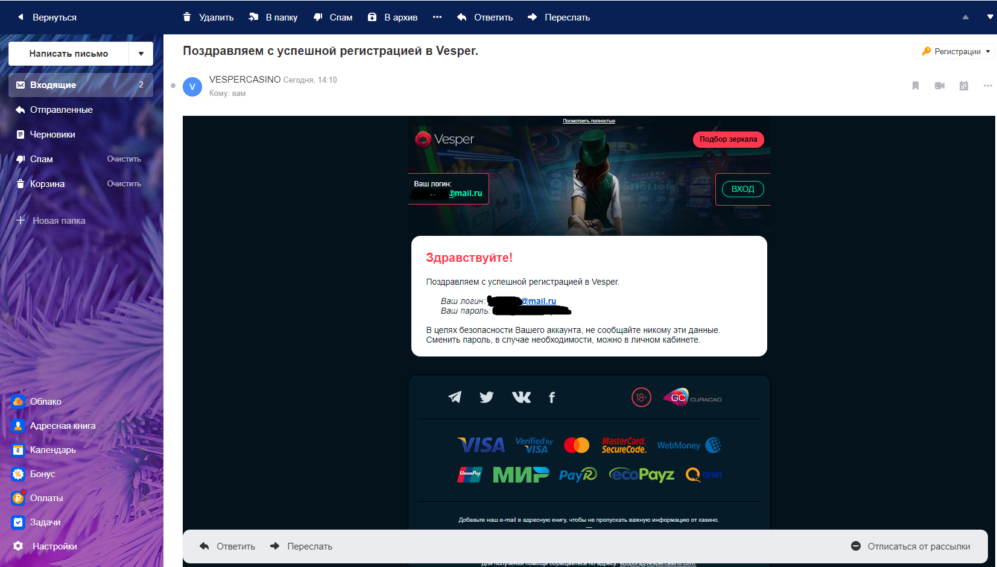
Task: Click the ecoPayz logo
Action: [x=642, y=475]
